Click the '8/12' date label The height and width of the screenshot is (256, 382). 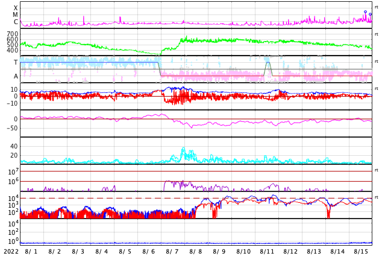click(x=290, y=252)
